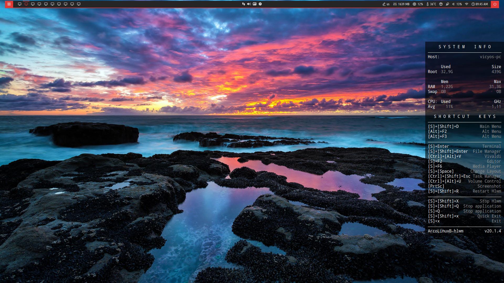Image resolution: width=504 pixels, height=283 pixels.
Task: Click the 'Stop Hlwm' shortcut label
Action: [x=490, y=201]
